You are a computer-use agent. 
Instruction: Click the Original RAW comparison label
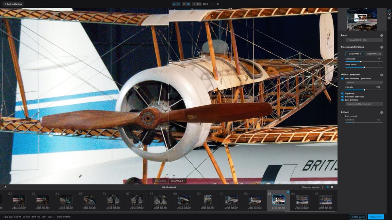160,181
